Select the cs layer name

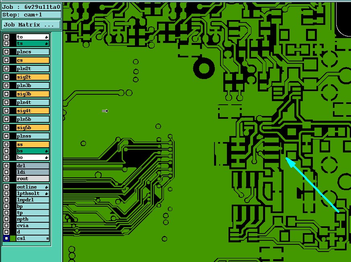coord(33,60)
